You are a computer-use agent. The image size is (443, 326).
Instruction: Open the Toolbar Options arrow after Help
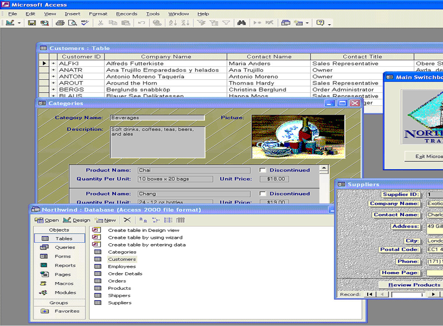pyautogui.click(x=329, y=24)
